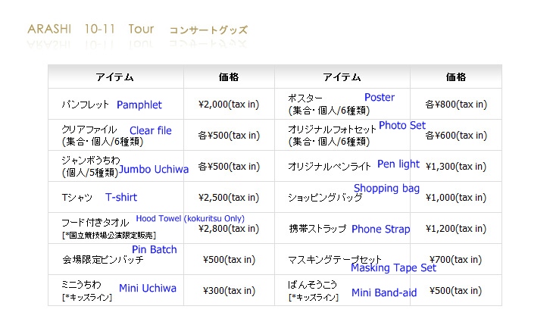This screenshot has height=325, width=553.
Task: Select the Pin Batch annotation
Action: point(154,249)
